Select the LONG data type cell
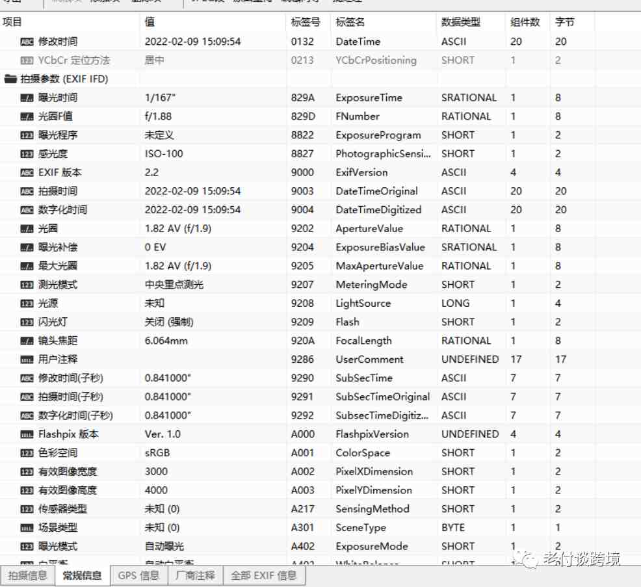This screenshot has height=587, width=641. click(456, 304)
